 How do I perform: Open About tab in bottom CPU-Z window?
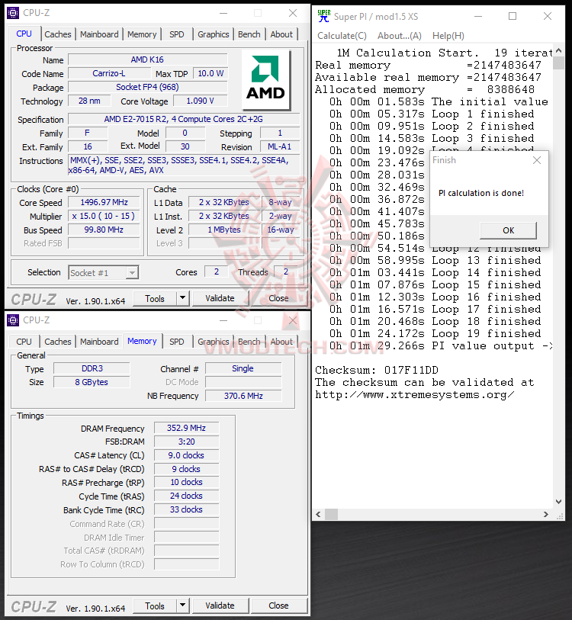tap(281, 342)
